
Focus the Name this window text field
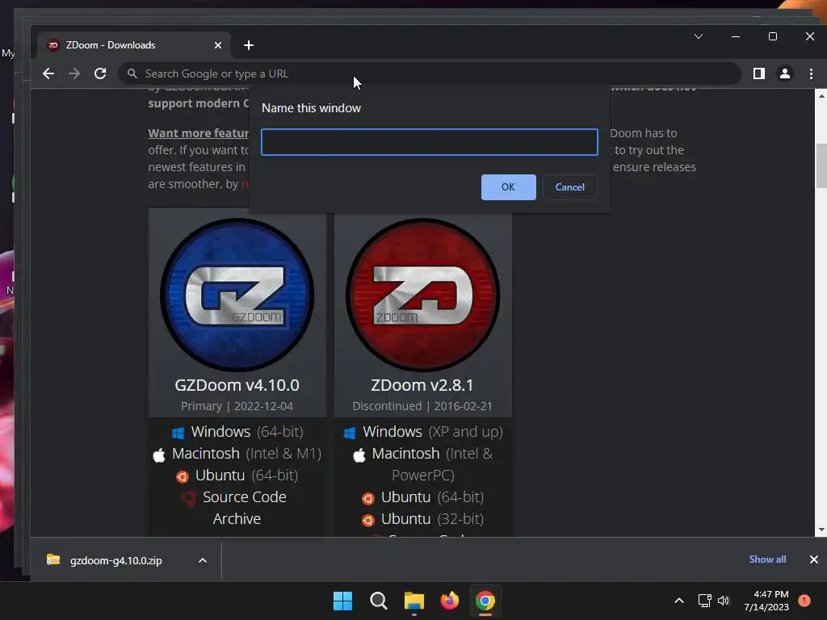click(x=430, y=142)
